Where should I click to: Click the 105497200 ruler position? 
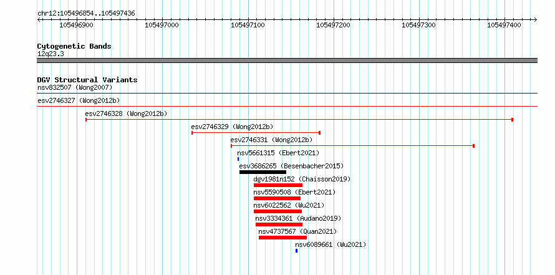pos(333,25)
